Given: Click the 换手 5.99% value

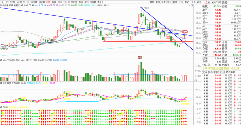Looking at the screenshot, I should [x=218, y=58].
